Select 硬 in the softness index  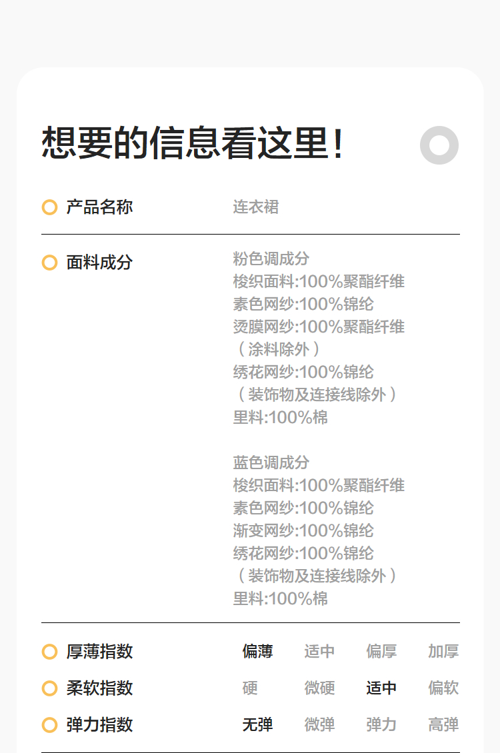(x=250, y=688)
